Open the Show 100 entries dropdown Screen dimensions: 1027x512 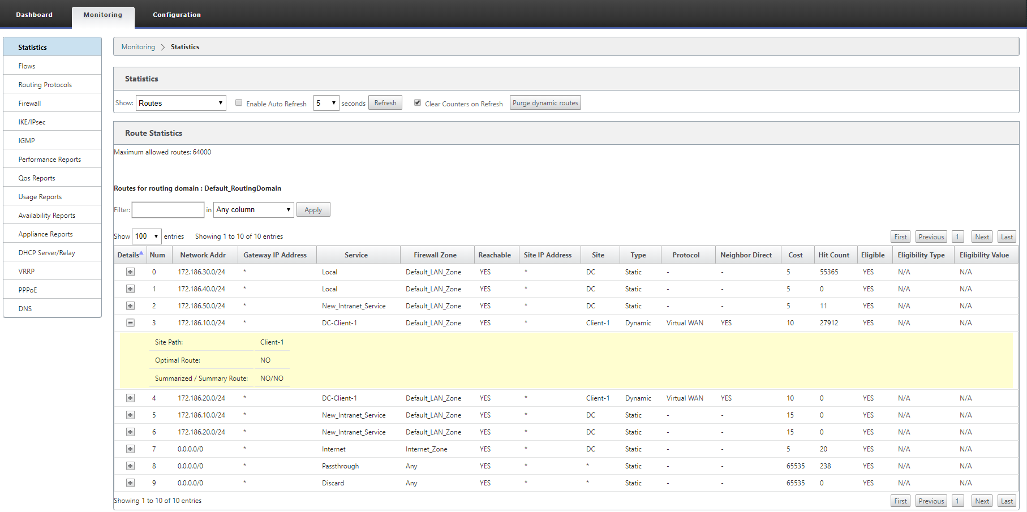(x=147, y=236)
